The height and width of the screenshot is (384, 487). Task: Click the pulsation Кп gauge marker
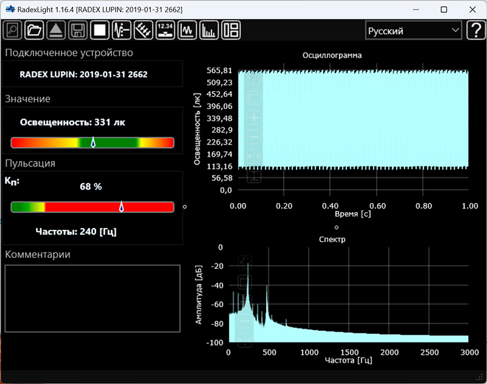pos(121,207)
